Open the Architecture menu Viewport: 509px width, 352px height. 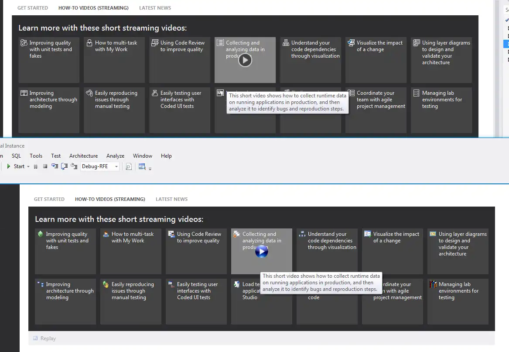click(x=83, y=155)
